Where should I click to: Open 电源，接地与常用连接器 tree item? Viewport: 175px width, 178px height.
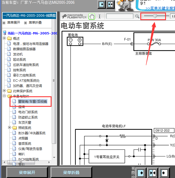31,44
